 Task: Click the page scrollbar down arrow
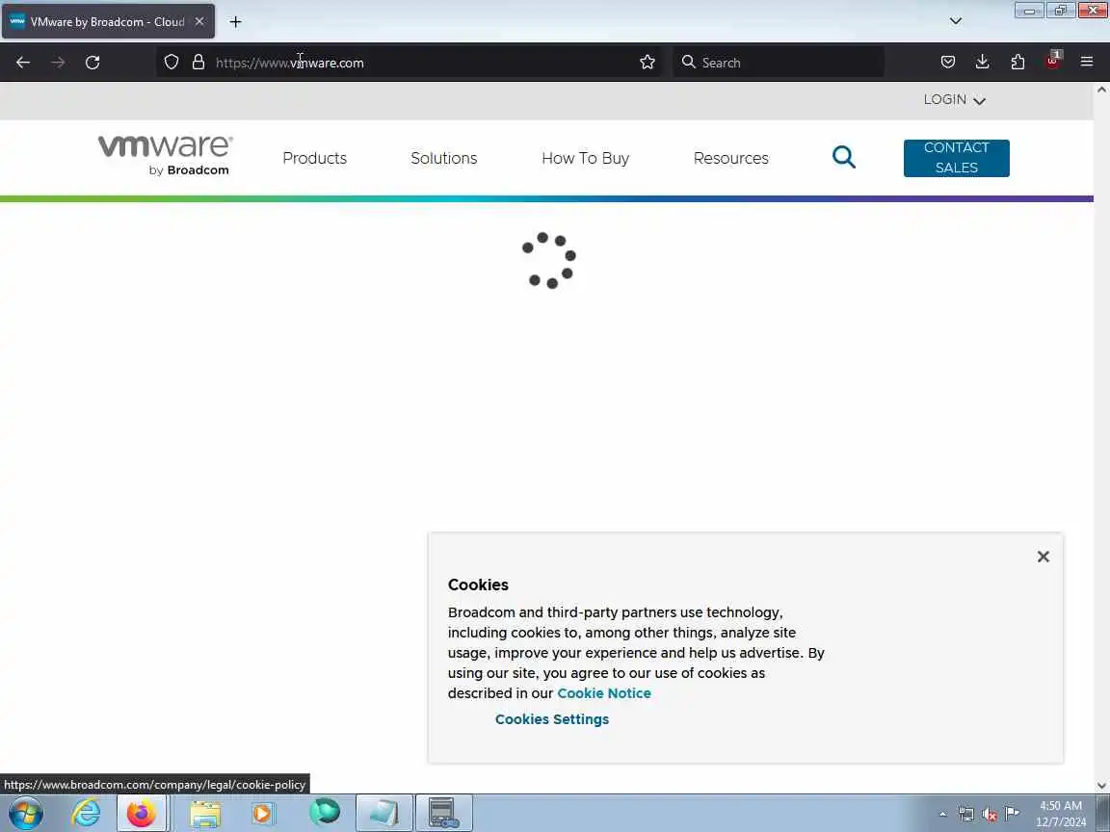tap(1101, 786)
